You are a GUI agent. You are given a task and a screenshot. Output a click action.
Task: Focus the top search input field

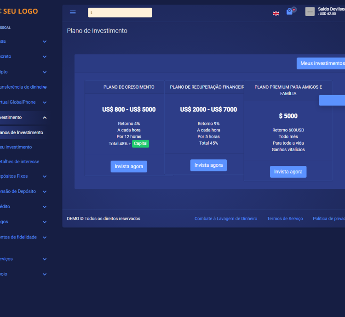click(120, 13)
